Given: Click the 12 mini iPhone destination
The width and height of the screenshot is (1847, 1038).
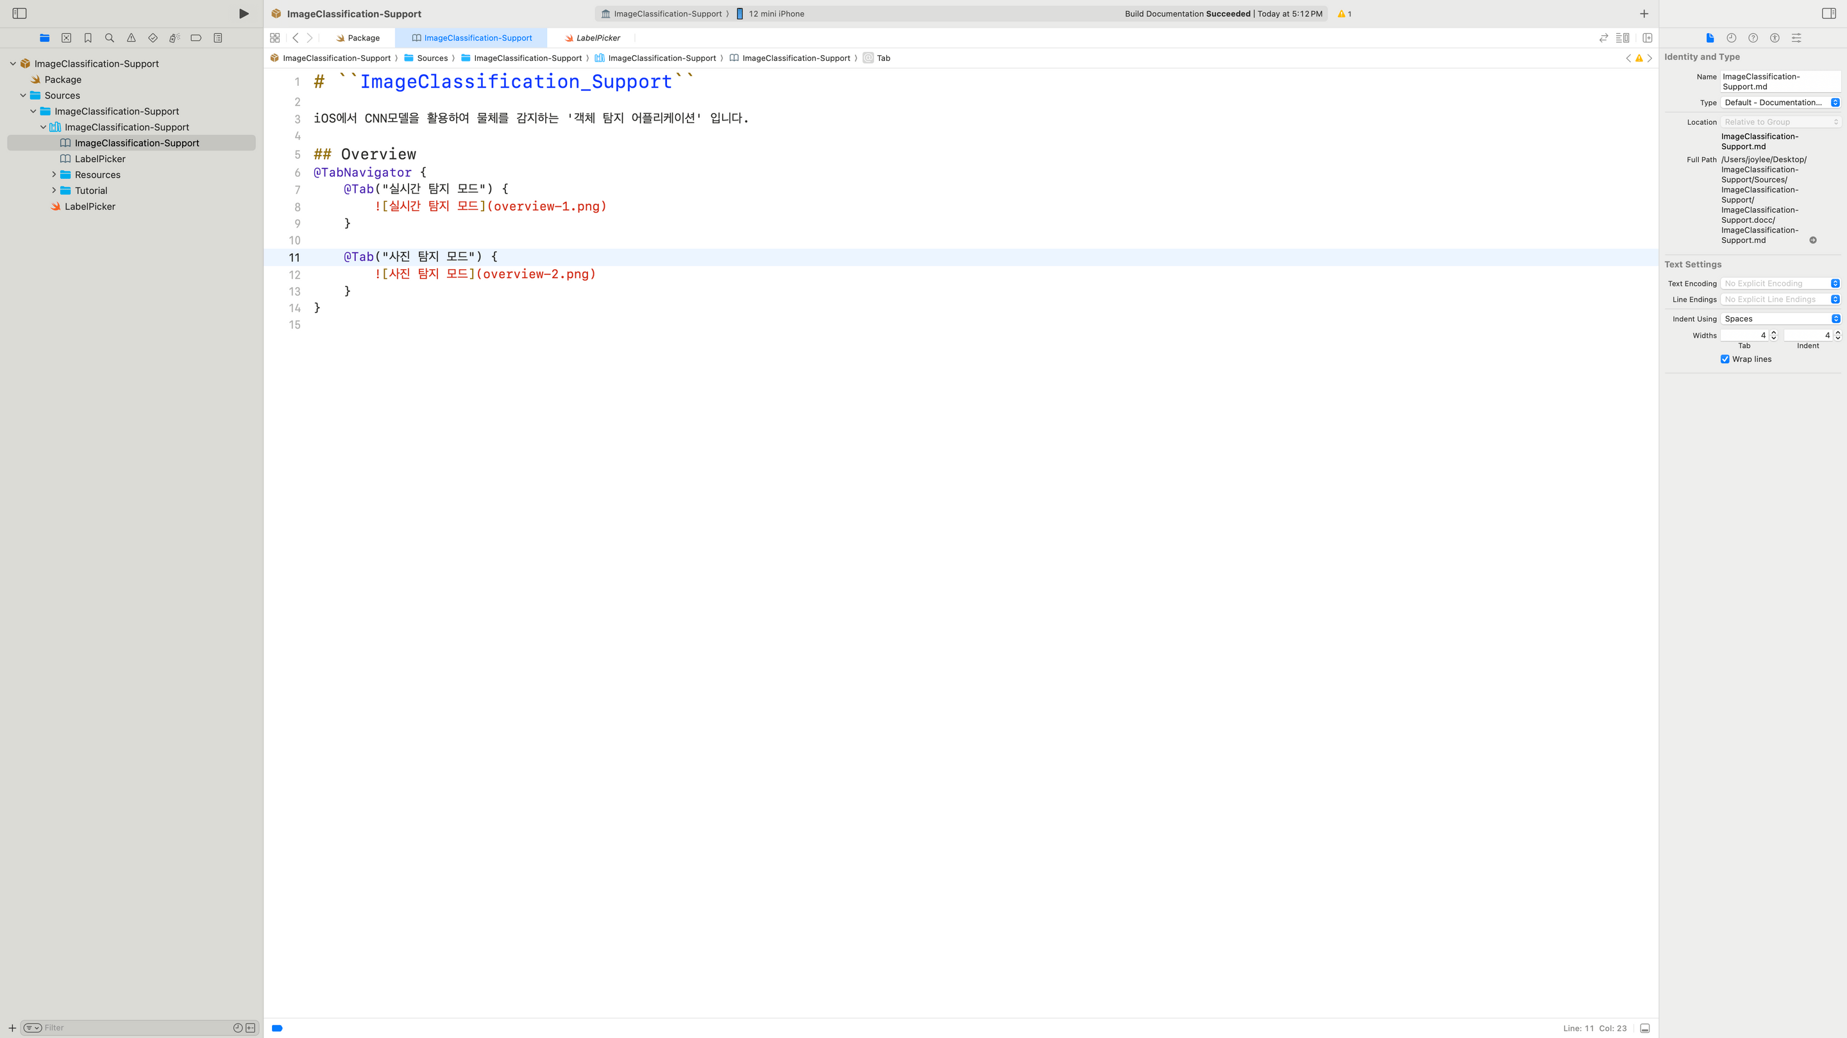Looking at the screenshot, I should (x=775, y=13).
